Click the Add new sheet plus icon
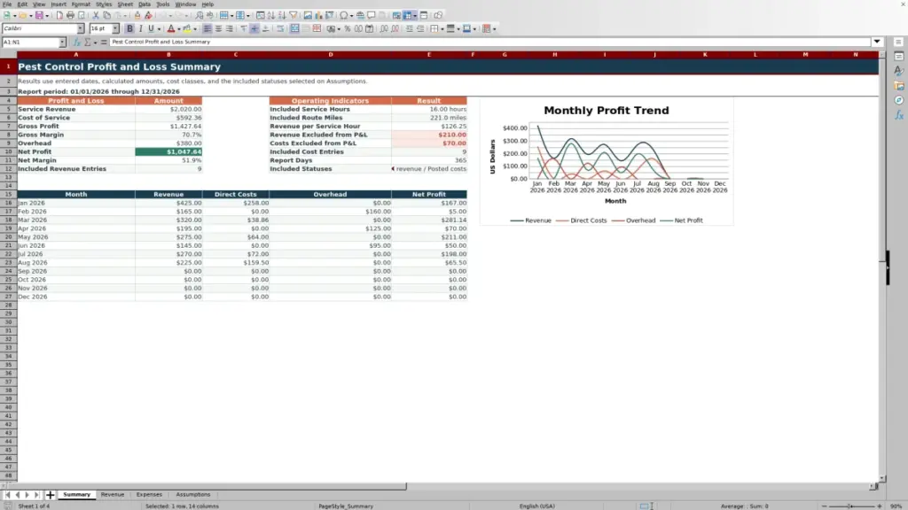 (x=50, y=495)
